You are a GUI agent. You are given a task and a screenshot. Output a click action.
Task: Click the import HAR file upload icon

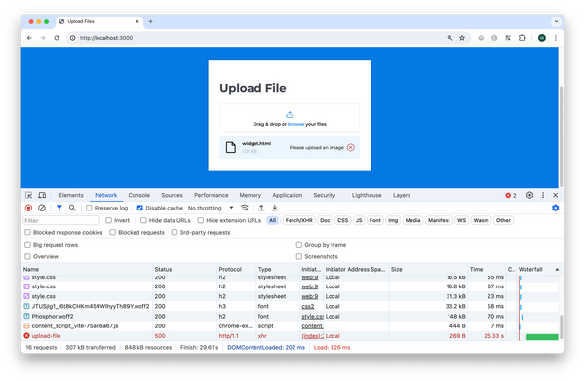click(x=261, y=208)
